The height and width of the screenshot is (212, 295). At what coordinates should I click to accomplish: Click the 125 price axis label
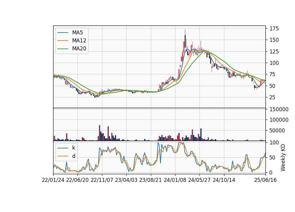pos(274,52)
